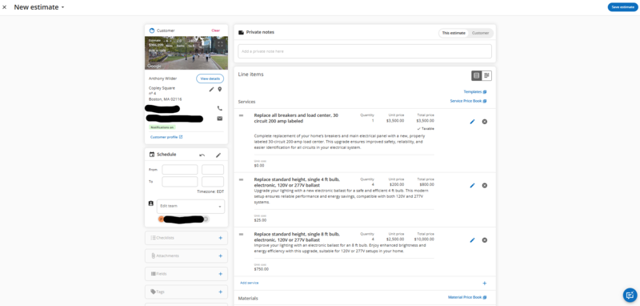Edit the 4 ft bulb ballast line item
The height and width of the screenshot is (306, 640).
(472, 186)
